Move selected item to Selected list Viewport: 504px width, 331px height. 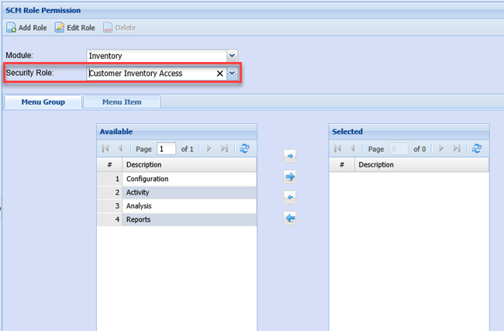(291, 157)
